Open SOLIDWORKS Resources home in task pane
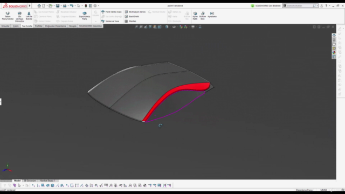The width and height of the screenshot is (345, 194). pos(334,36)
